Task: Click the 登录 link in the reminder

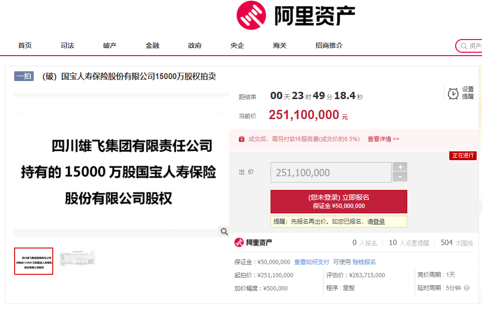Action: point(379,222)
